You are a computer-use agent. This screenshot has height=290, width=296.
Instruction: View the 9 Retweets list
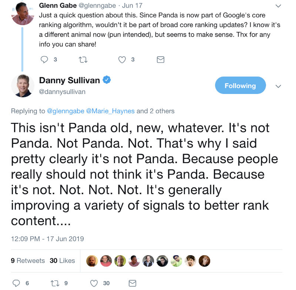28,260
